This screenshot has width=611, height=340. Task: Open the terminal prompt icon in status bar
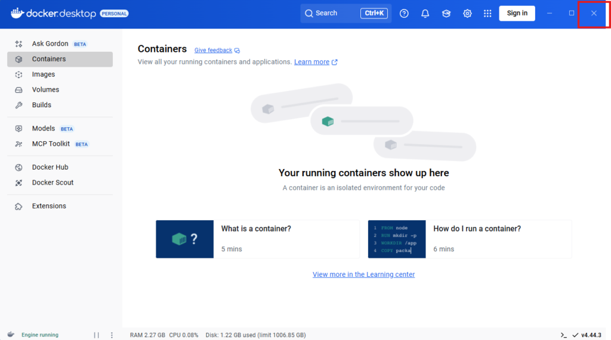point(563,335)
